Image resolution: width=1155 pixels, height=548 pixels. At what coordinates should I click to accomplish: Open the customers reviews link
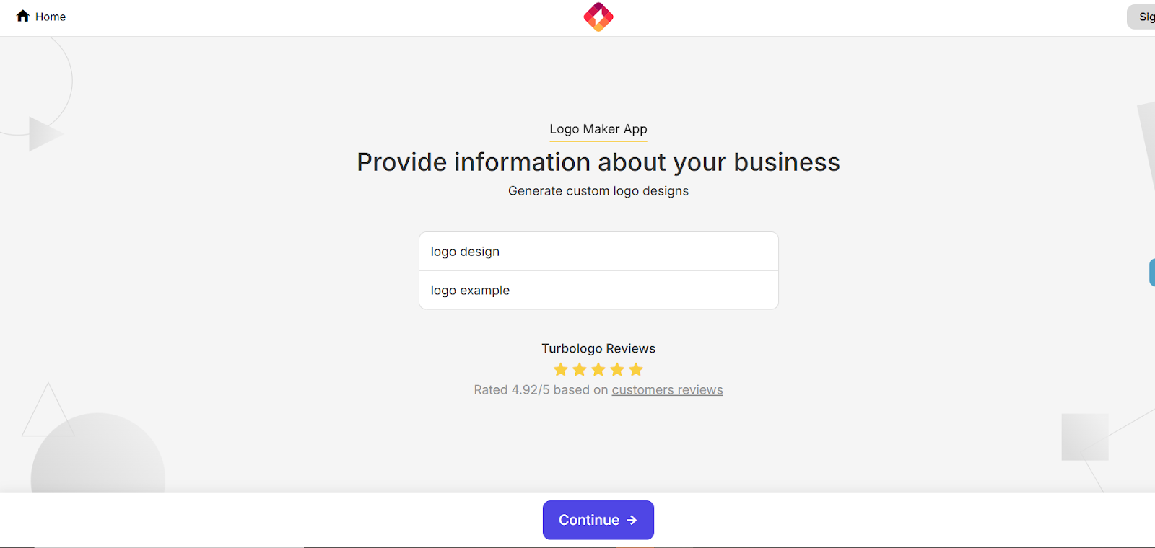coord(666,389)
